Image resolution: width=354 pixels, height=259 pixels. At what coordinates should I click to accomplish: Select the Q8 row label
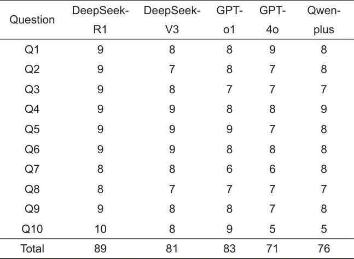coord(33,189)
